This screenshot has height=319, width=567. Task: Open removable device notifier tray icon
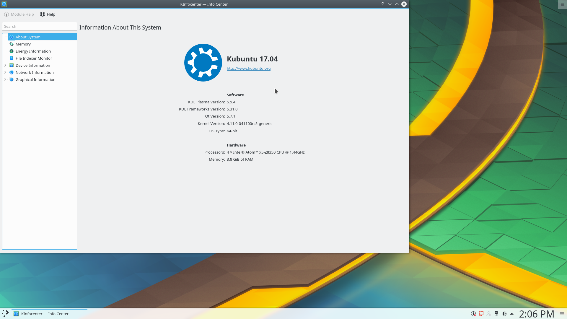[496, 314]
